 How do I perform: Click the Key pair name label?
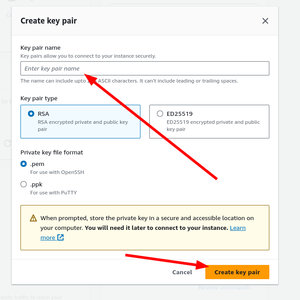point(40,47)
